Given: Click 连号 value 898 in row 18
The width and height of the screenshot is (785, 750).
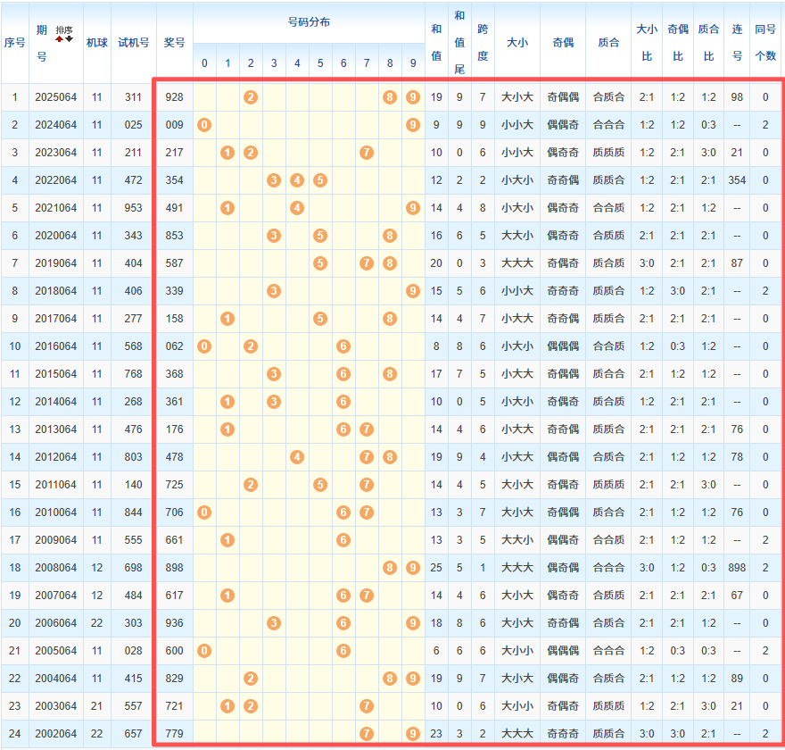Looking at the screenshot, I should (x=737, y=568).
